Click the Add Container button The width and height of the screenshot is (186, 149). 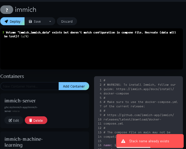[74, 86]
